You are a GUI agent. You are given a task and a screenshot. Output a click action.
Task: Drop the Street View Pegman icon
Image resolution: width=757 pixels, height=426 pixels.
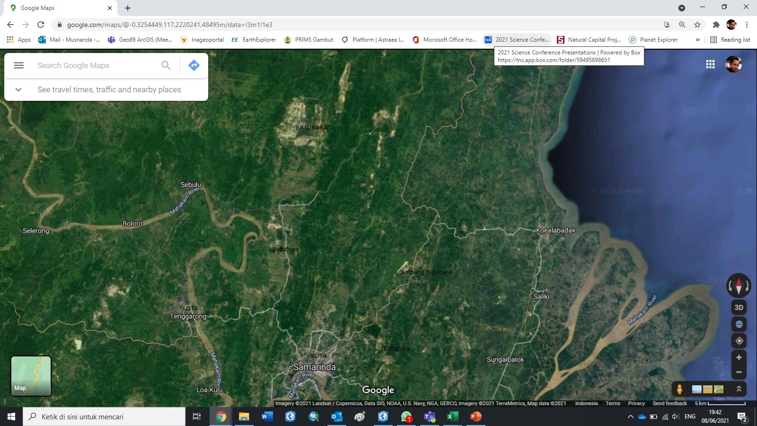679,389
